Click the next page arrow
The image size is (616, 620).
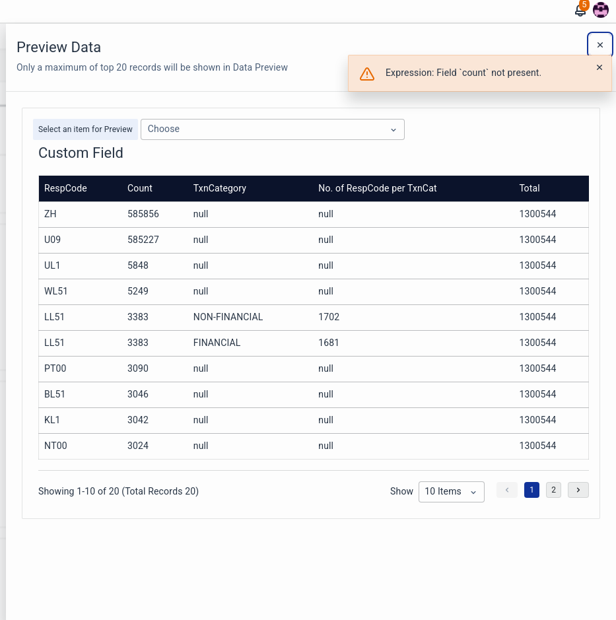[x=578, y=490]
